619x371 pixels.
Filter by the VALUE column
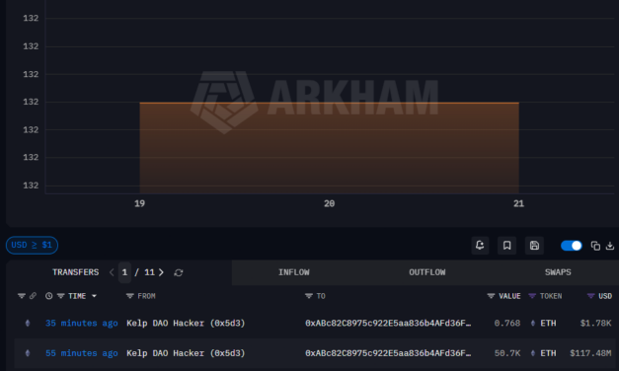click(491, 296)
